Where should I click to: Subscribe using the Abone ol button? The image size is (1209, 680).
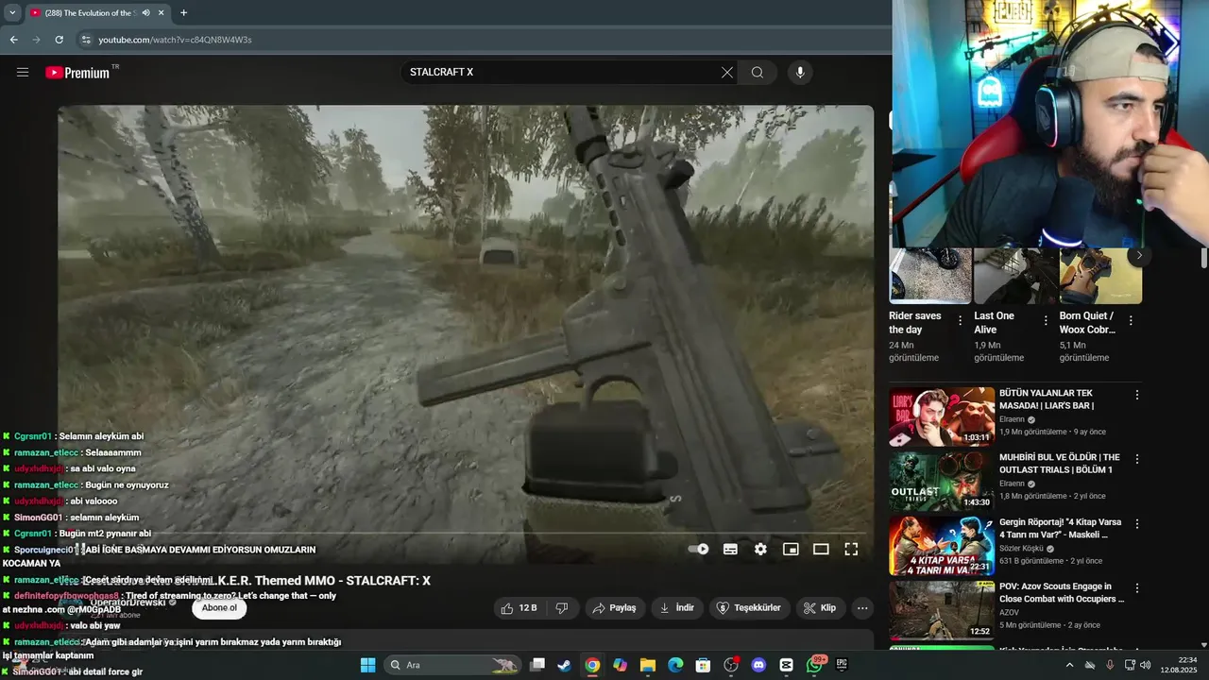coord(219,608)
